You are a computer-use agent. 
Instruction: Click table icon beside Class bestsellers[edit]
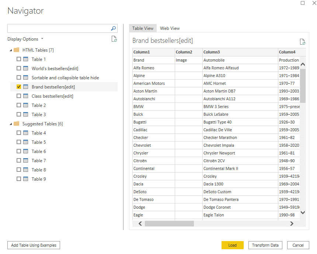(x=26, y=96)
